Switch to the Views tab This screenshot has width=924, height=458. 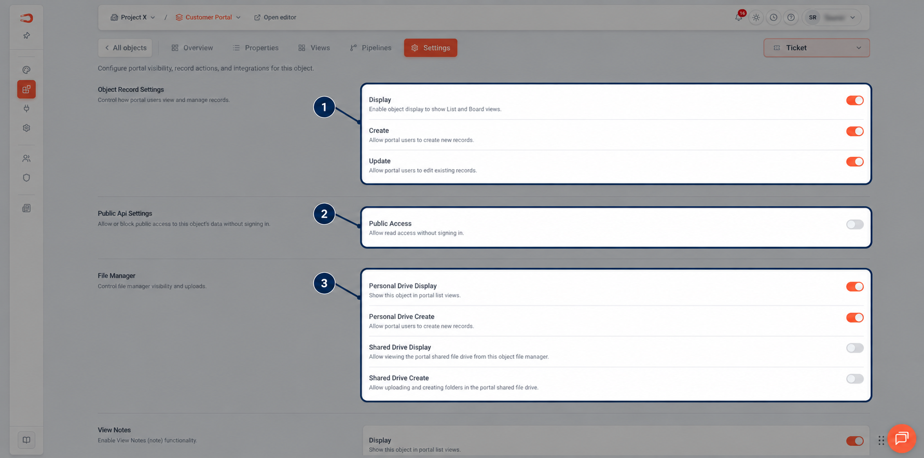(314, 48)
